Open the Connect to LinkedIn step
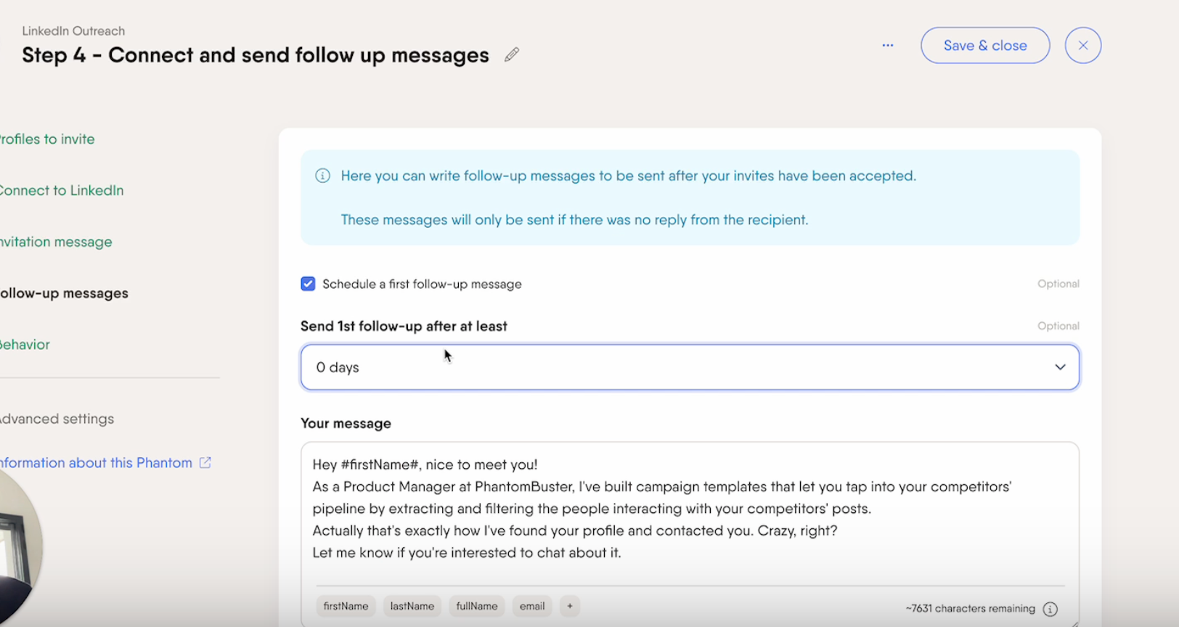The width and height of the screenshot is (1179, 627). [62, 190]
